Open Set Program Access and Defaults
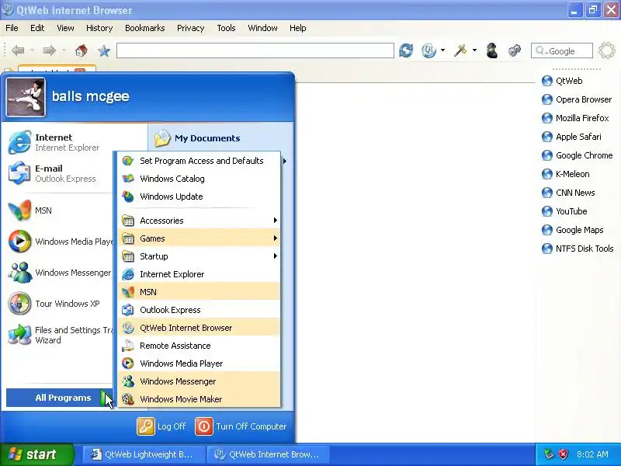Image resolution: width=621 pixels, height=466 pixels. (199, 161)
